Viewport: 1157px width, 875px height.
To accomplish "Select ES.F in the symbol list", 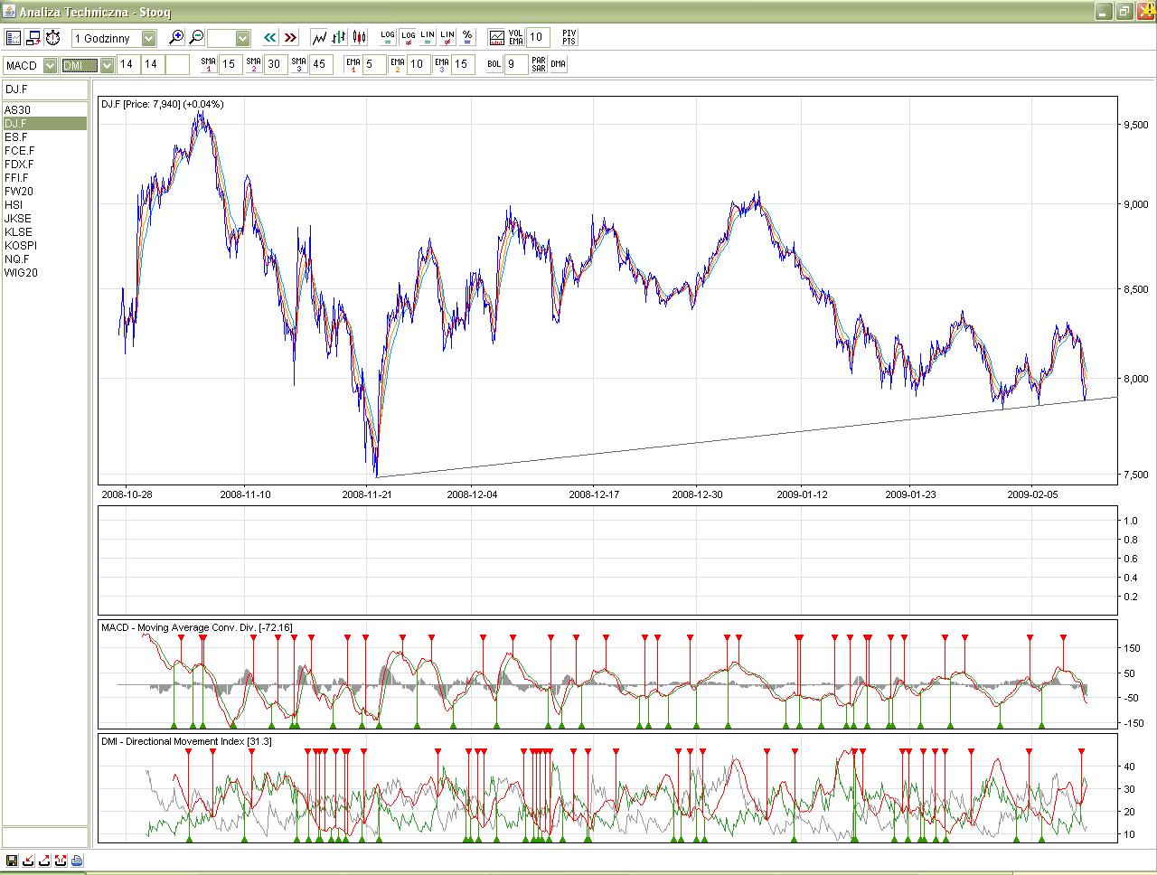I will coord(16,137).
